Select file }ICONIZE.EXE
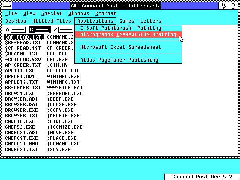This screenshot has width=240, height=180. click(65, 127)
